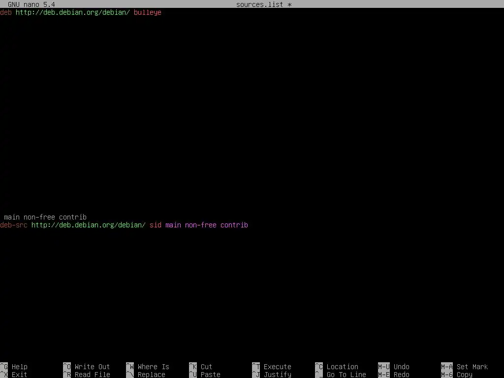Click the Replace shortcut label

coord(152,375)
